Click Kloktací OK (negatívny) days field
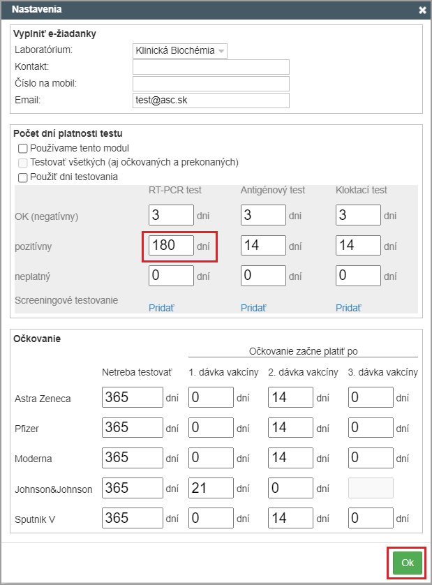This screenshot has height=585, width=432. coord(358,215)
